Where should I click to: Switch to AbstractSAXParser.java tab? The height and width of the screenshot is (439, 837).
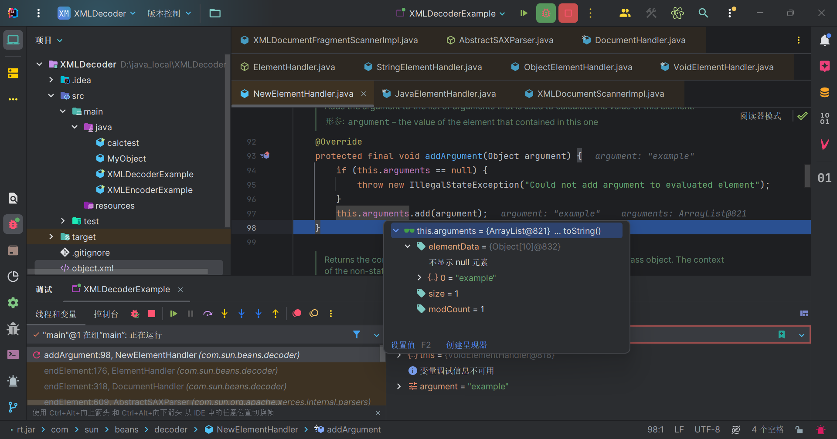(500, 40)
